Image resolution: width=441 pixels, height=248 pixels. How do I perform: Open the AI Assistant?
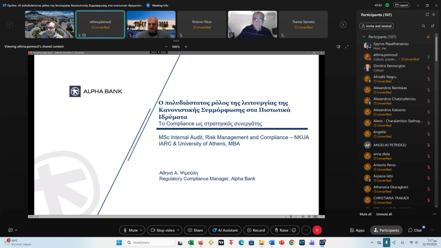(225, 230)
